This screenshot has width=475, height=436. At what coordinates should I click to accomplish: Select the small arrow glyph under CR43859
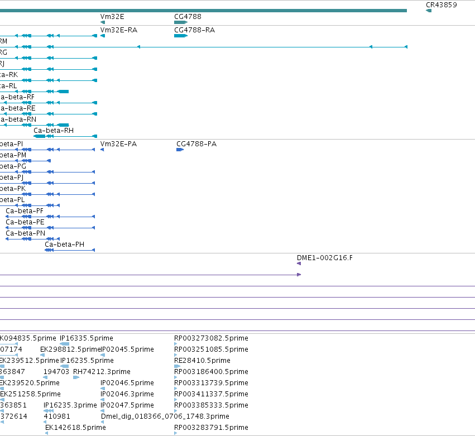point(429,11)
